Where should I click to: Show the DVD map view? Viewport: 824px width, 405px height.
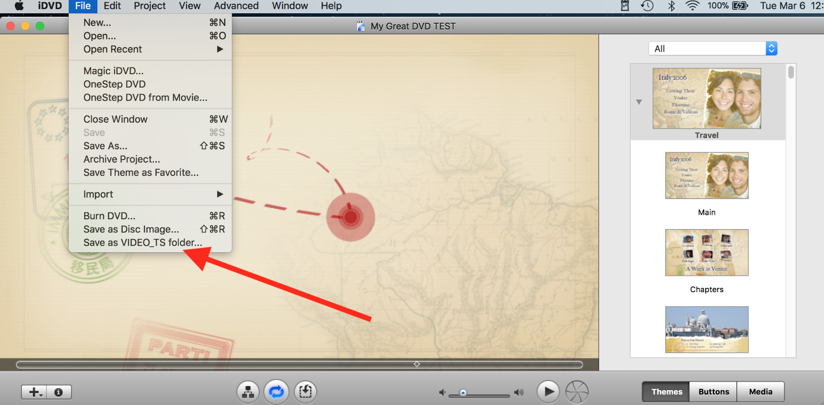click(x=248, y=392)
